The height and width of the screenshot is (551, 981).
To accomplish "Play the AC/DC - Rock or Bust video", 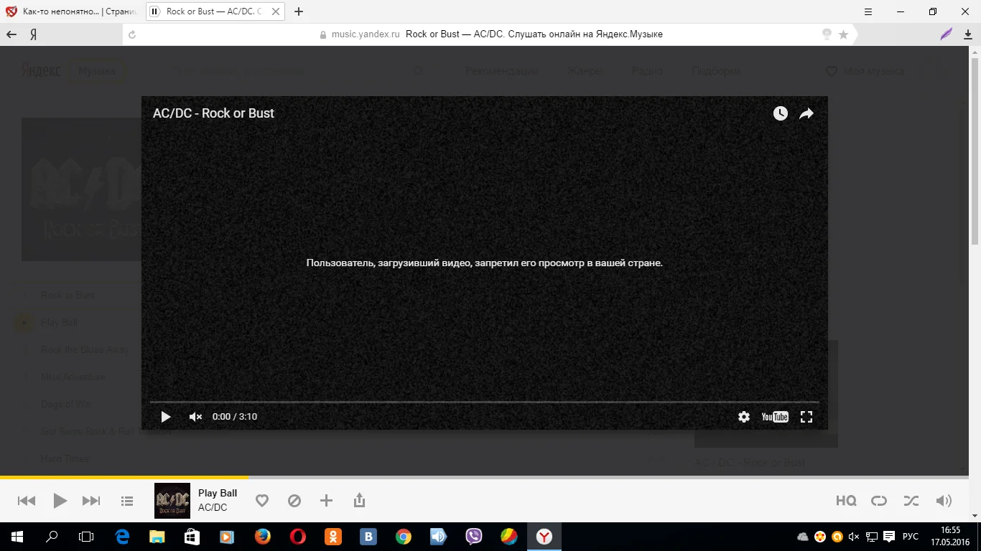I will coord(166,417).
